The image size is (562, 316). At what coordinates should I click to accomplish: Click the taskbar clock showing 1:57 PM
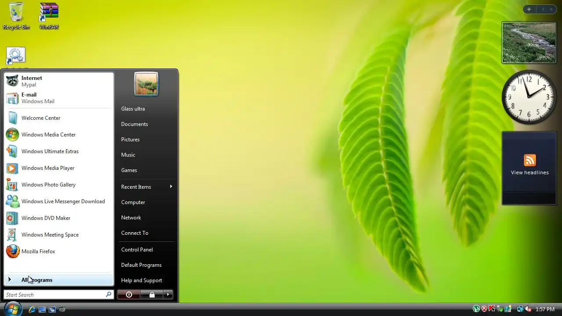[x=545, y=309]
